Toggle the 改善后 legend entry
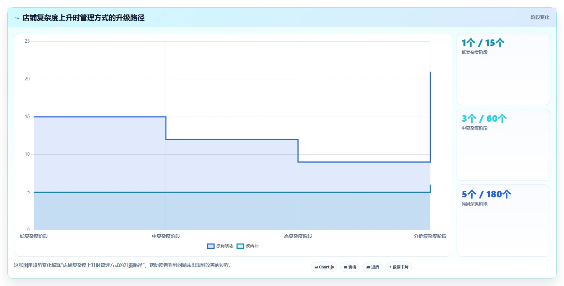This screenshot has height=286, width=564. coord(248,246)
